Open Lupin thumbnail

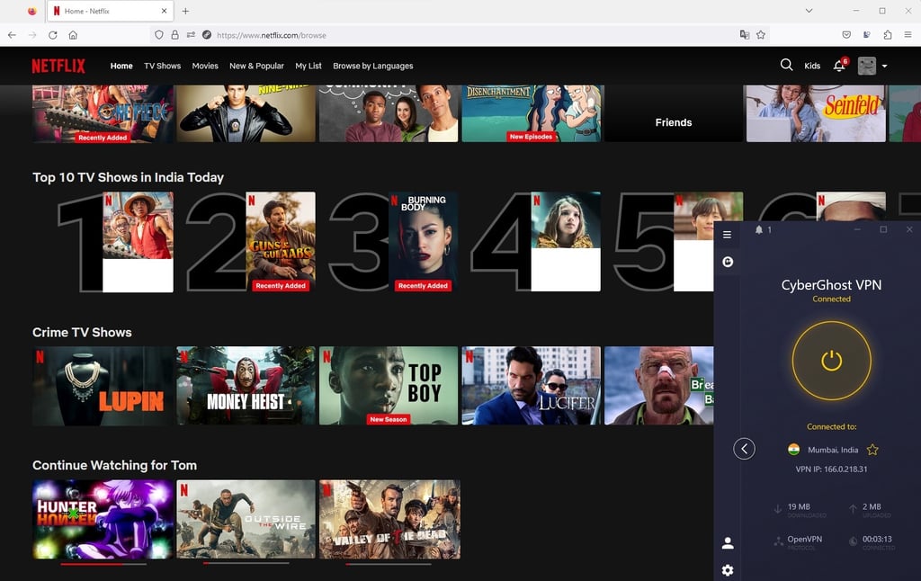(x=103, y=385)
